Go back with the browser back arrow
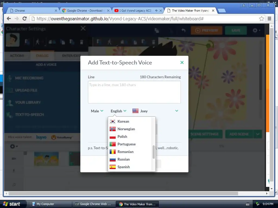 pyautogui.click(x=9, y=18)
